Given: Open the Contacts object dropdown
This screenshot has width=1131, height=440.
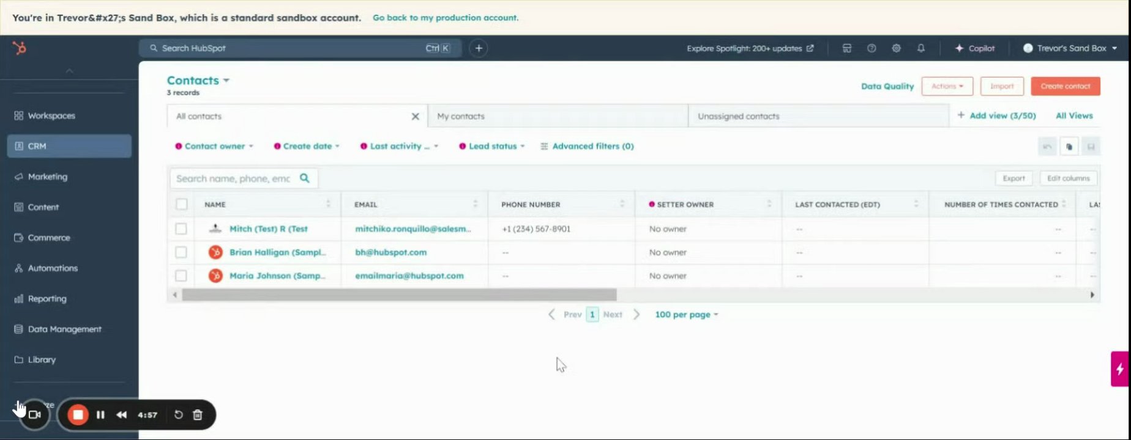Looking at the screenshot, I should tap(198, 80).
